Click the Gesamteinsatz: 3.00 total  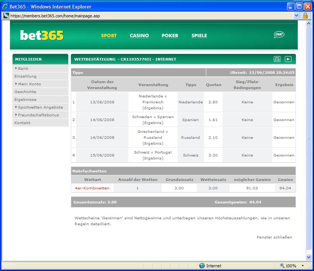point(95,202)
